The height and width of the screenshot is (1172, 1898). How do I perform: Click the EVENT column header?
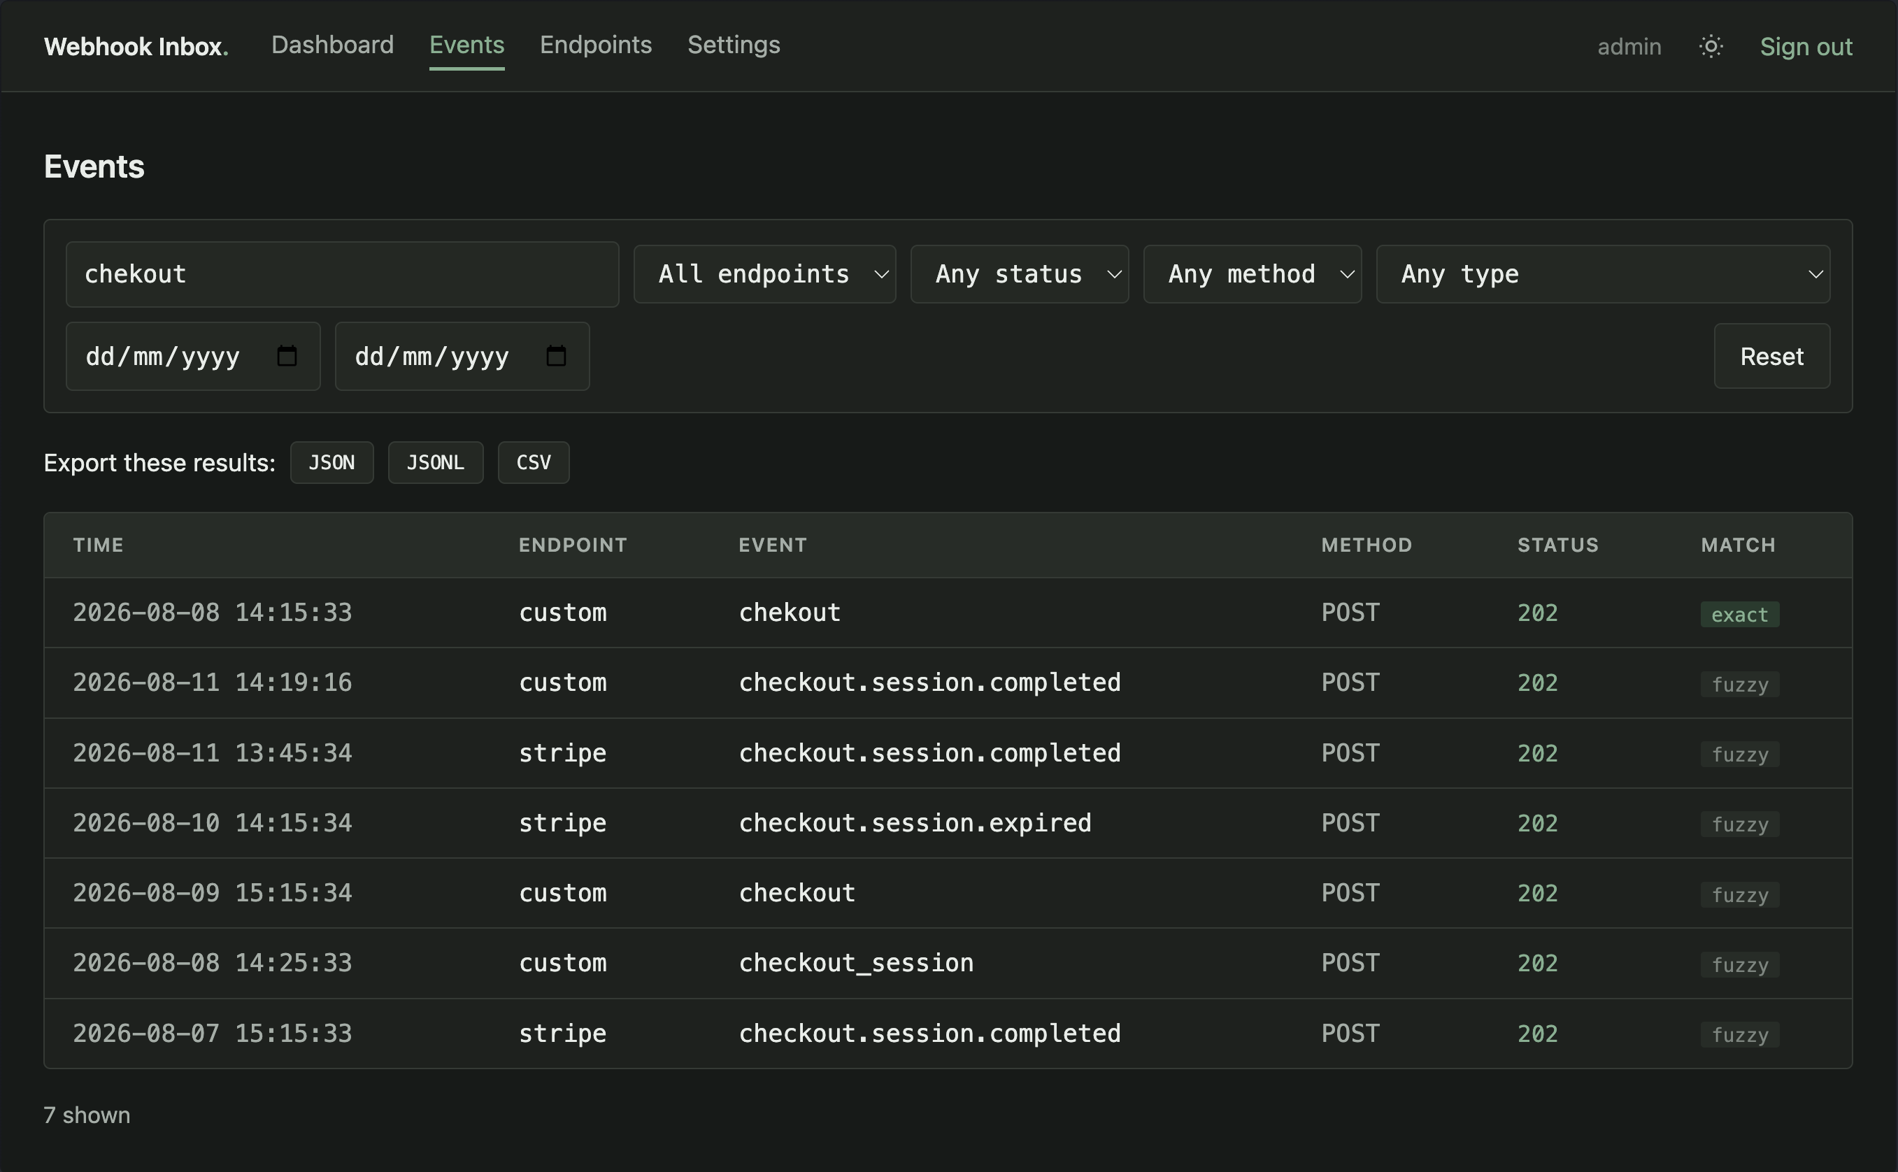(773, 545)
